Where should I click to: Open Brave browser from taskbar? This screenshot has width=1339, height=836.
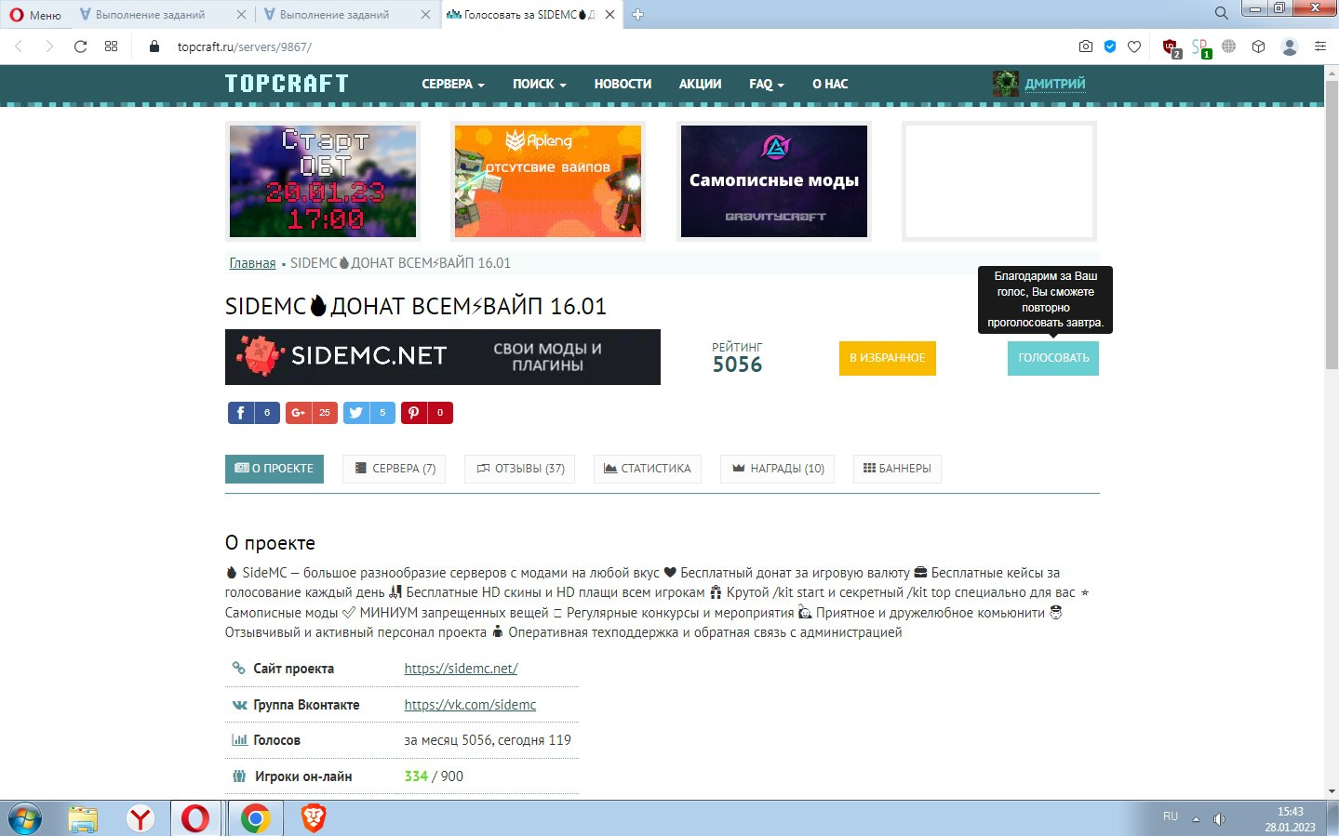314,818
